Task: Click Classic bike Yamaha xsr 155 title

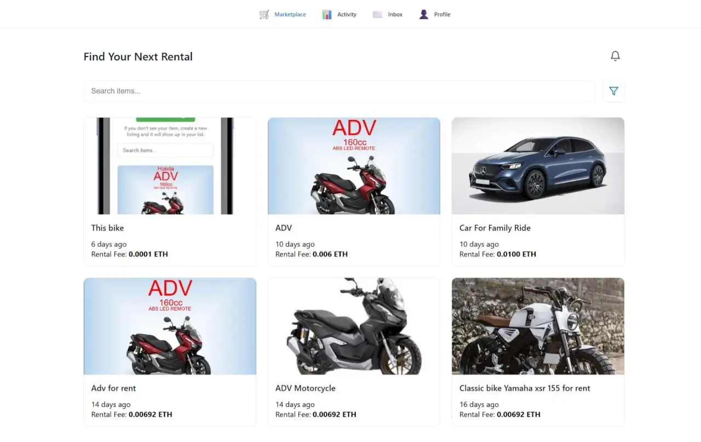Action: click(524, 388)
